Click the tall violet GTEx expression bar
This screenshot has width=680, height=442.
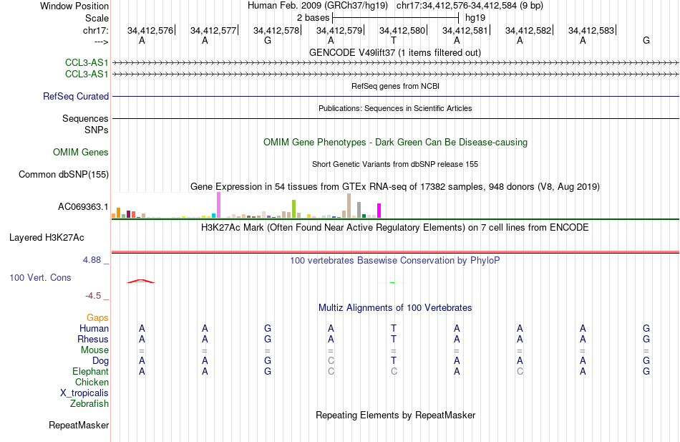[x=218, y=205]
